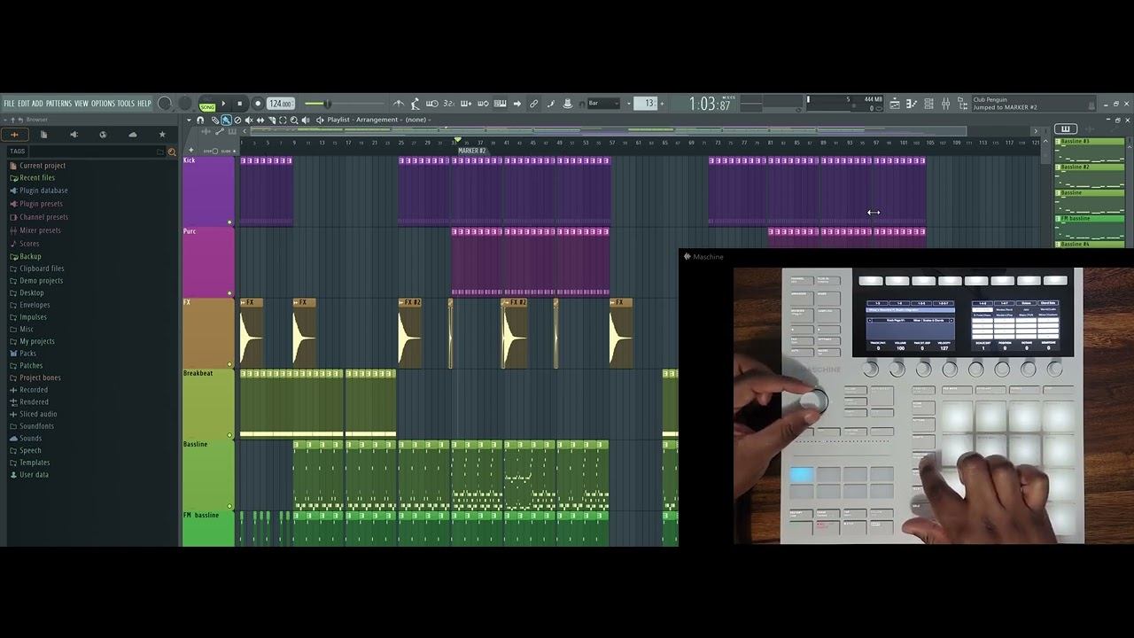The width and height of the screenshot is (1134, 638).
Task: Select the Paint brush tool in the playlist
Action: [226, 120]
